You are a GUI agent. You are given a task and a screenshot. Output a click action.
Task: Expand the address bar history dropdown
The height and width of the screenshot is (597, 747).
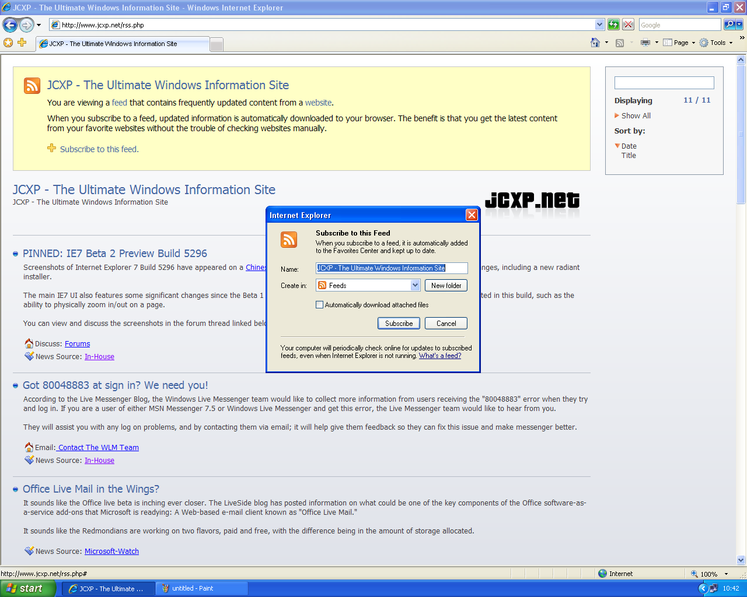click(x=599, y=24)
